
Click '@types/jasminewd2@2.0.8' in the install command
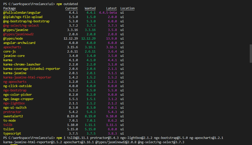(x=116, y=142)
